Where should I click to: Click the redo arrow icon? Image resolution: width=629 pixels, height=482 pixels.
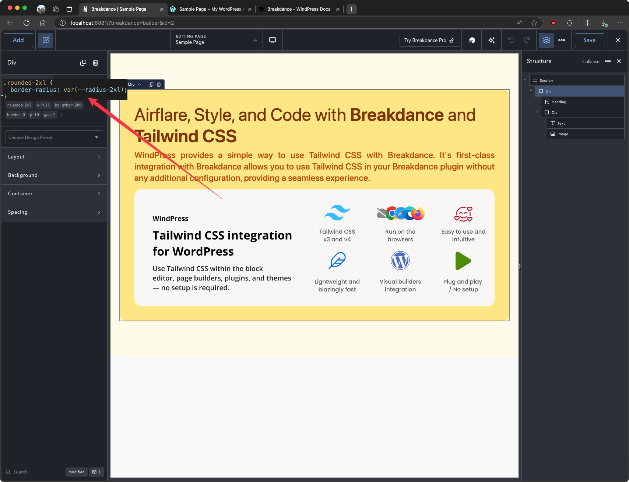(527, 40)
